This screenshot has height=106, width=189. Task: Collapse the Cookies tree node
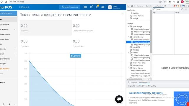tap(129, 52)
